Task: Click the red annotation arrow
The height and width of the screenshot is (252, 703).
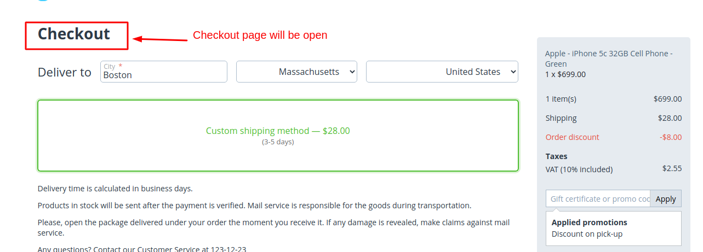Action: [161, 39]
